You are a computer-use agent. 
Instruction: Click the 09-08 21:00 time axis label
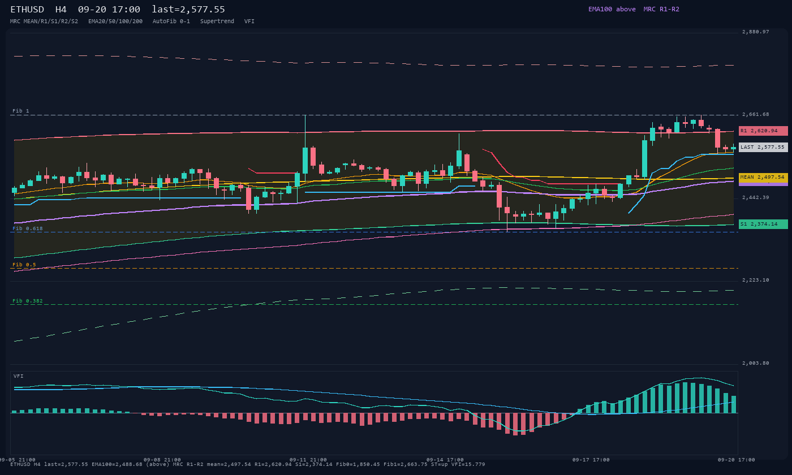162,460
